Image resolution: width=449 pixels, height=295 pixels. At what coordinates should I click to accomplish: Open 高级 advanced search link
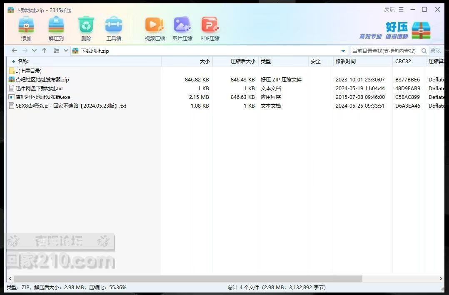coord(436,51)
